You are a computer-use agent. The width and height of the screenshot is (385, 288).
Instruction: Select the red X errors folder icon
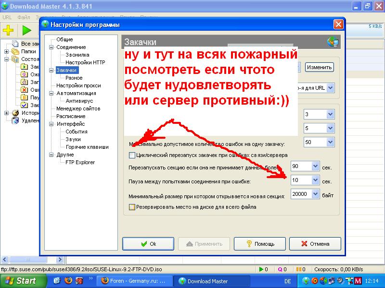tap(25, 90)
